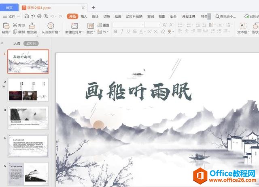The width and height of the screenshot is (259, 187).
Task: Open the font name dropdown
Action: 143,25
